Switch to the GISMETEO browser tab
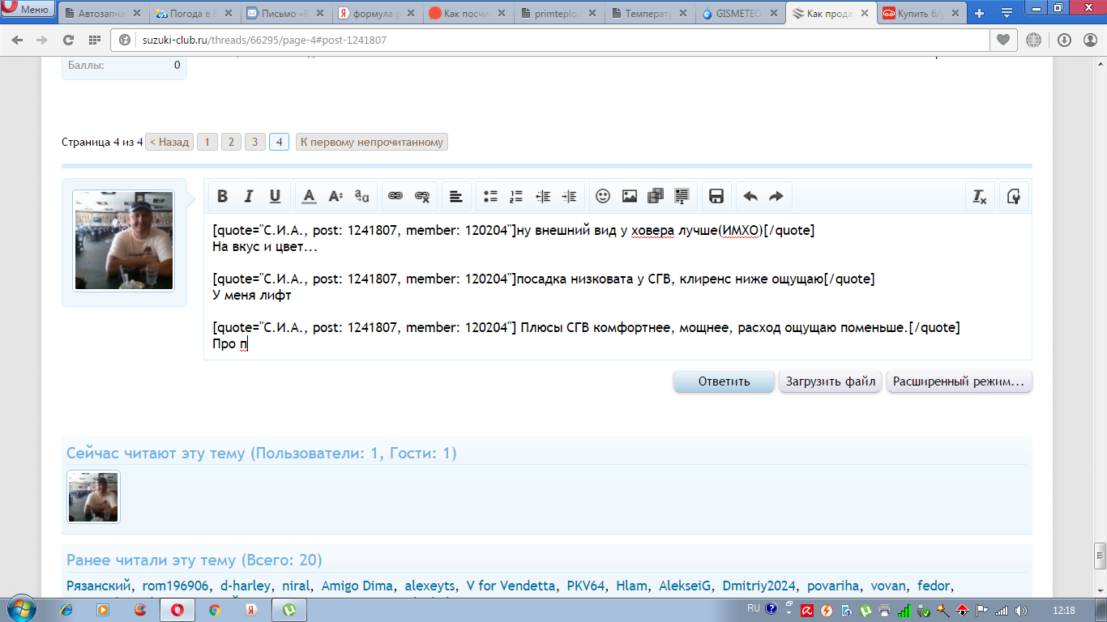The height and width of the screenshot is (622, 1107). coord(738,14)
